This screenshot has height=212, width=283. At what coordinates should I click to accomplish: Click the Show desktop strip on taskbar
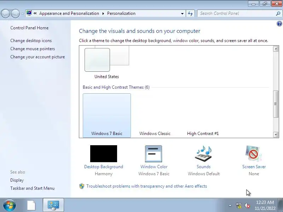[280, 205]
